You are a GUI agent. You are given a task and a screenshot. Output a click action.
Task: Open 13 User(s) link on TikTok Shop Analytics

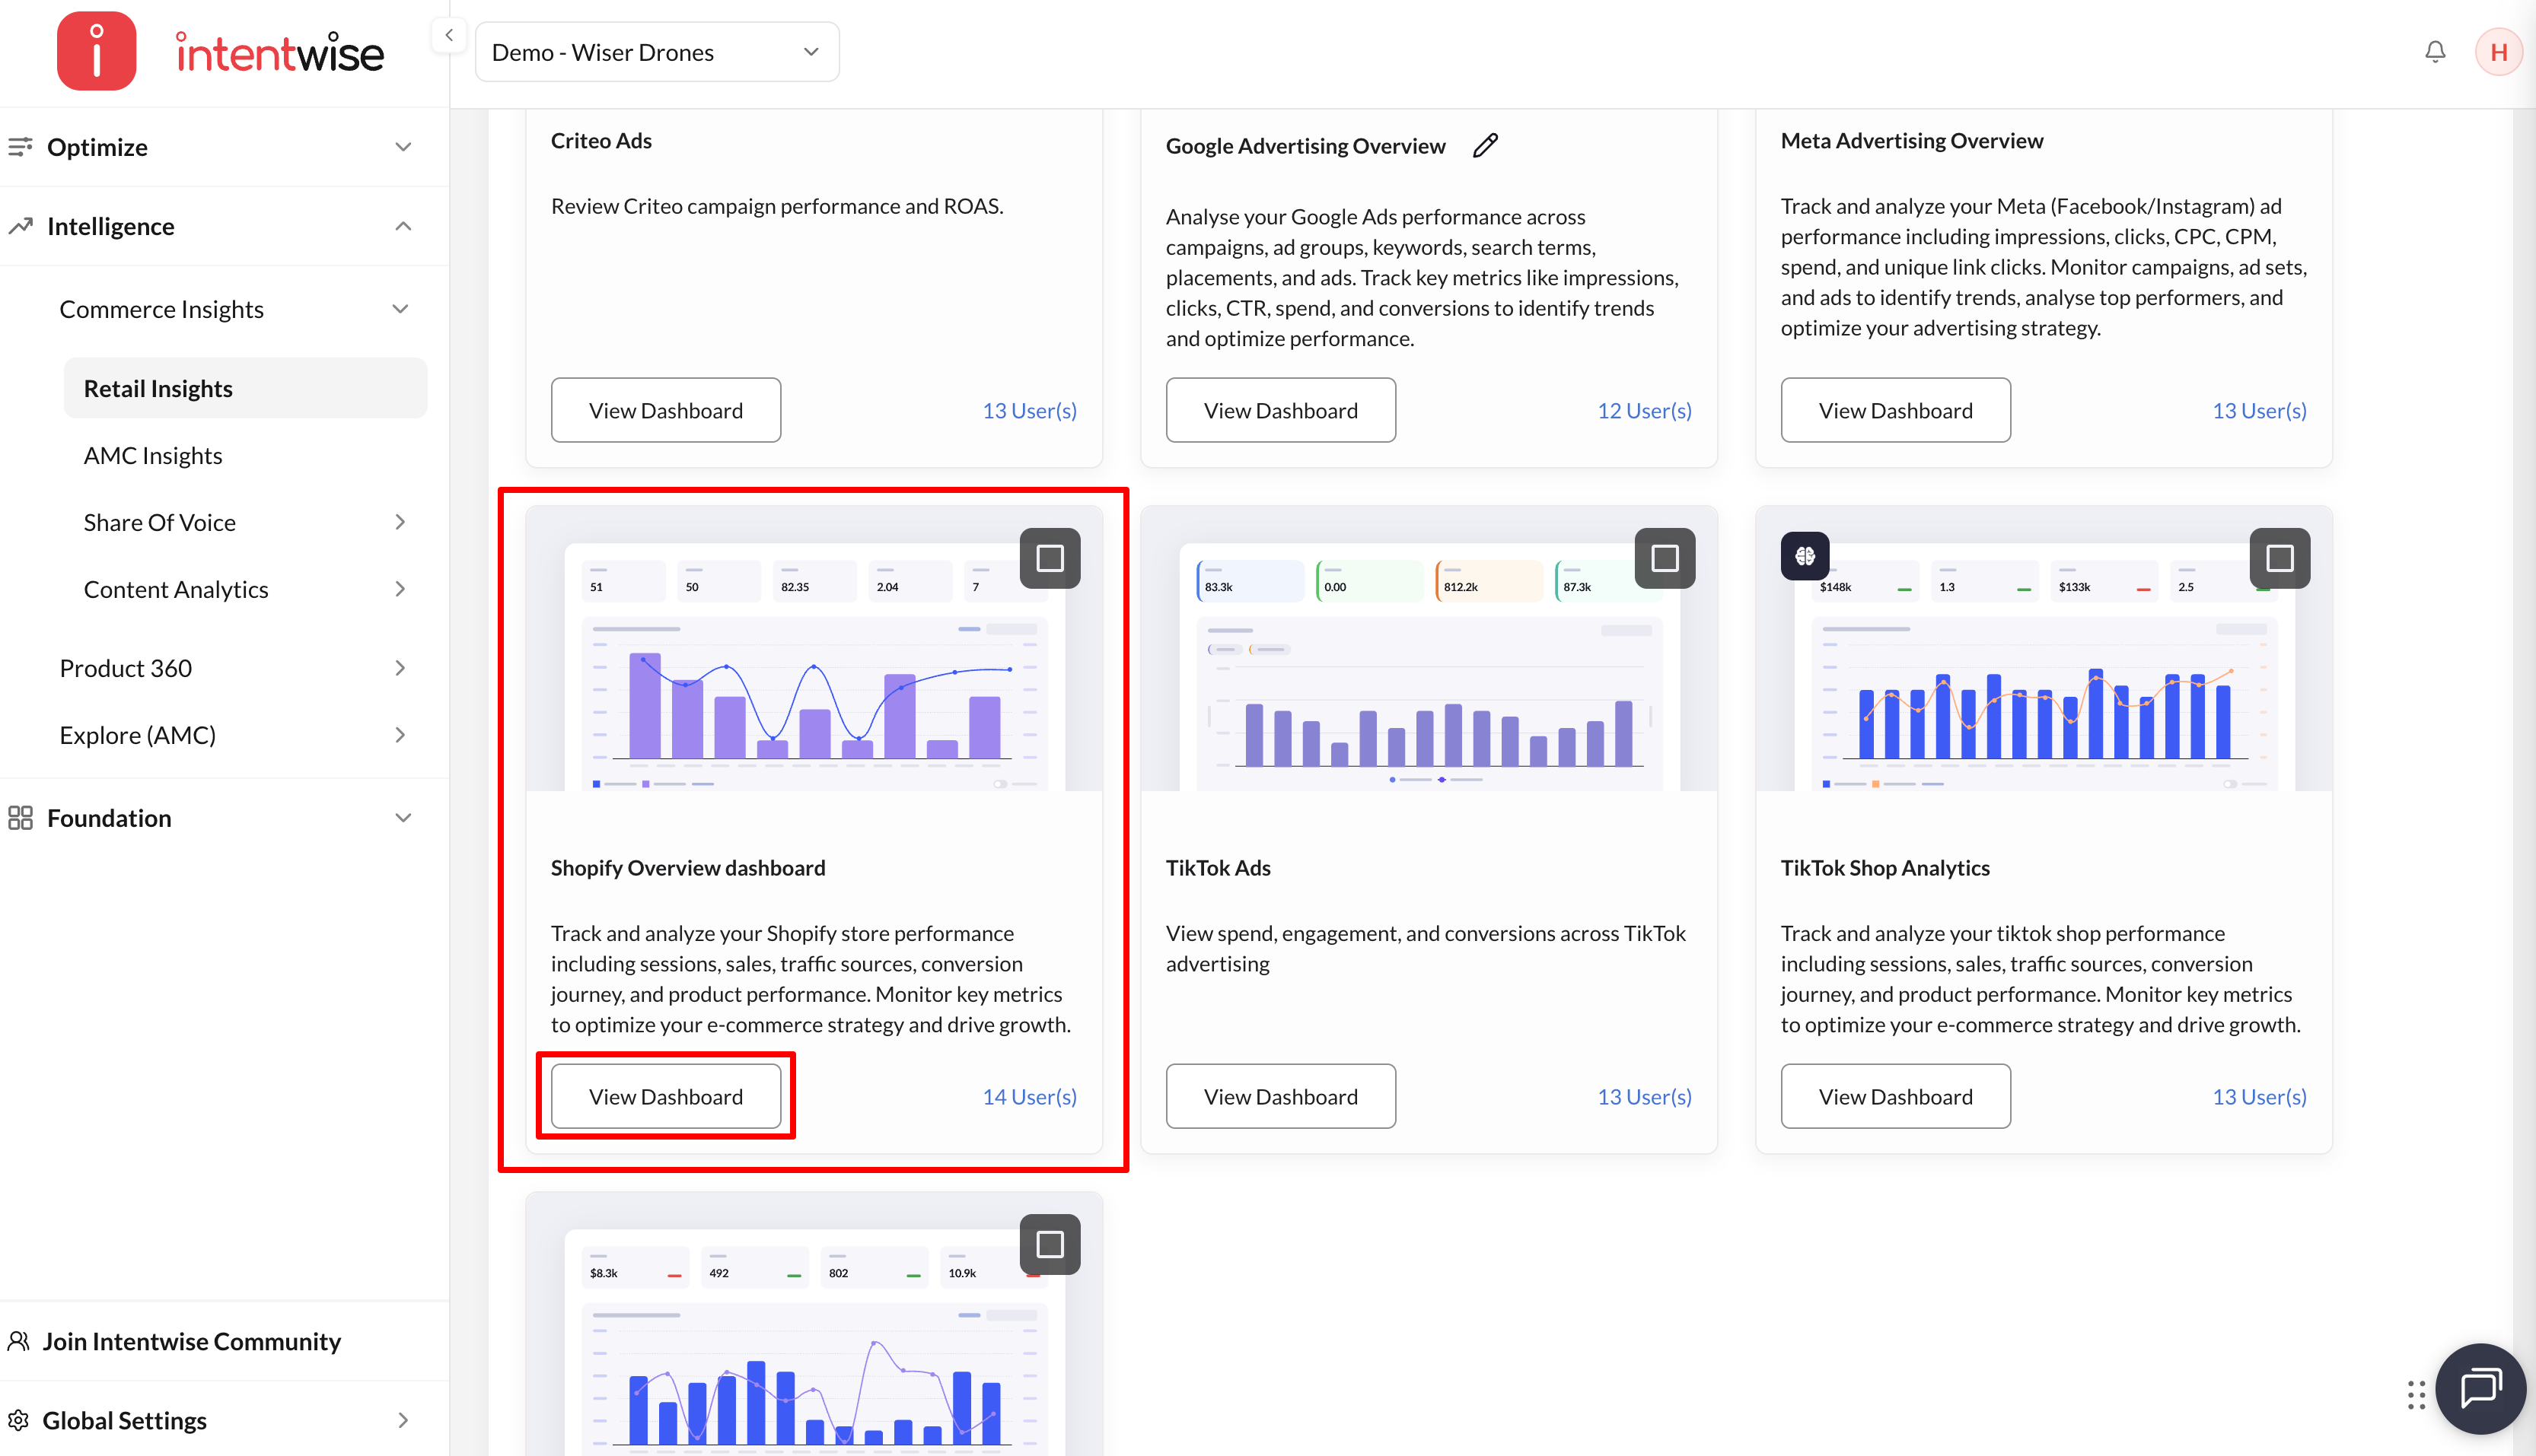tap(2259, 1096)
